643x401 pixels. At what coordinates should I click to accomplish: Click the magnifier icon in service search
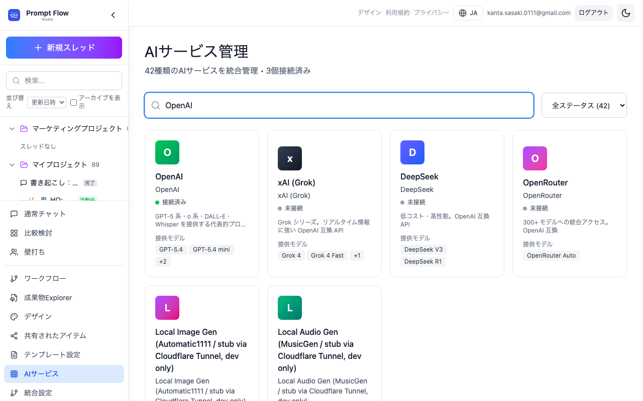[156, 105]
